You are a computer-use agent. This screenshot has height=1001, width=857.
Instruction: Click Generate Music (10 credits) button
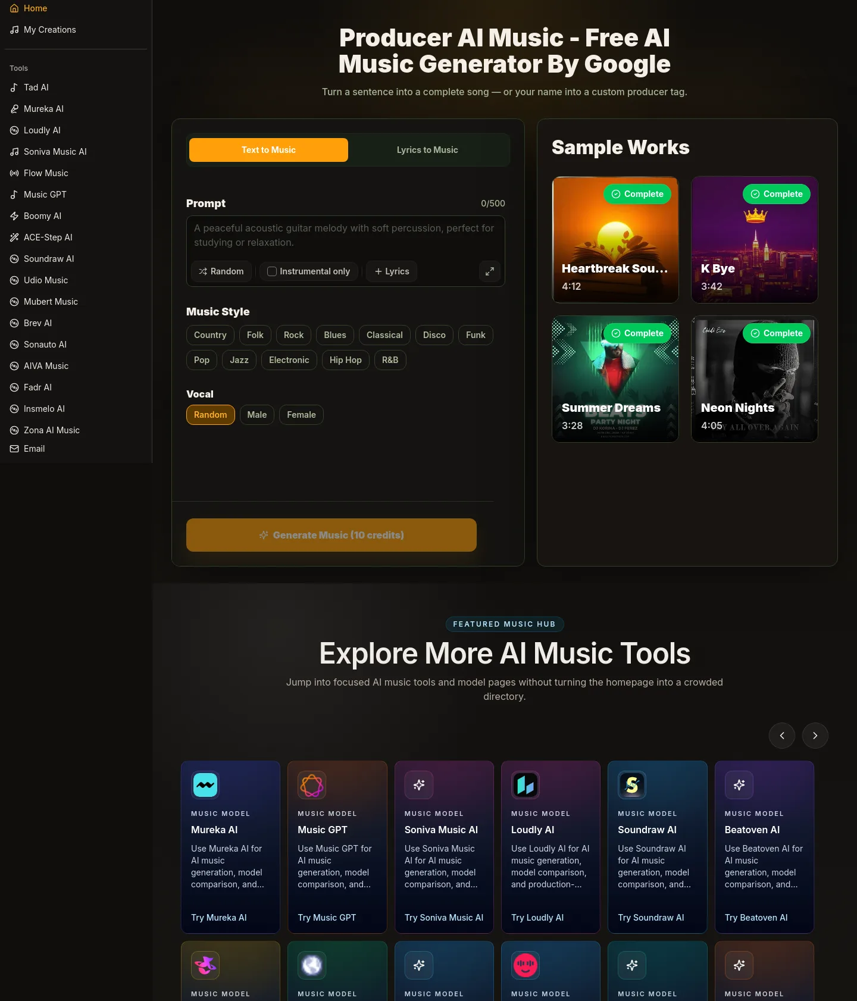coord(331,535)
